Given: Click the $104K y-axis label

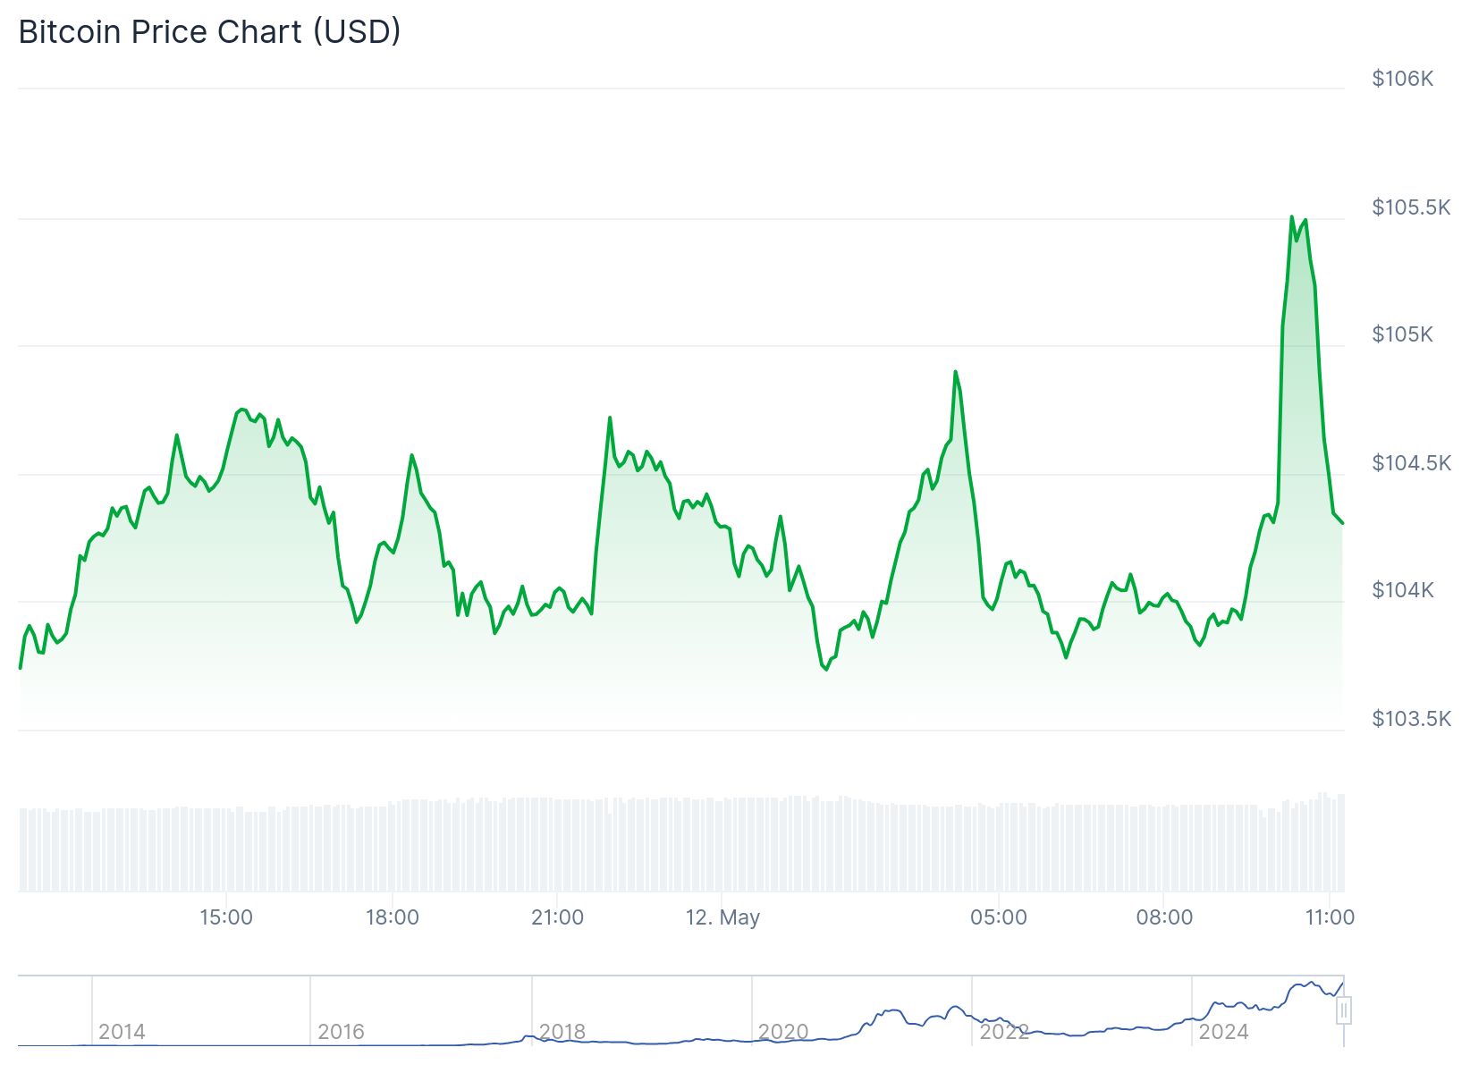Looking at the screenshot, I should click(1402, 590).
